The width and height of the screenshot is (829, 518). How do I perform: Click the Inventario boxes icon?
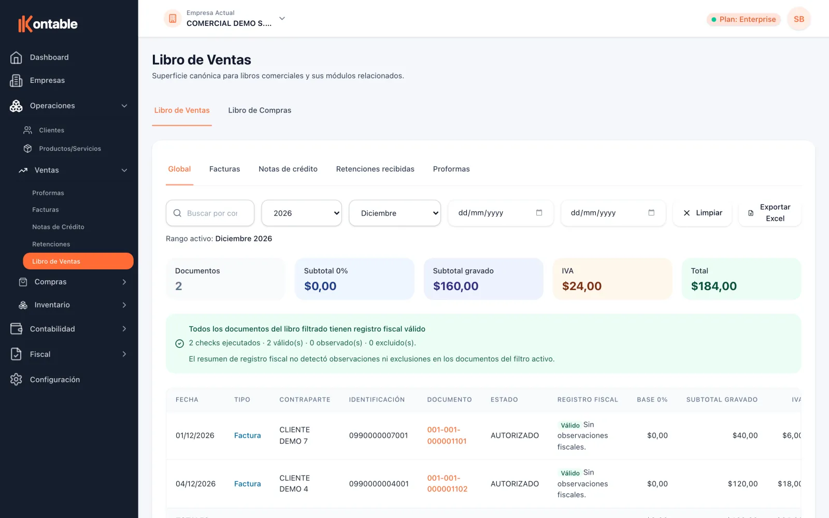coord(23,305)
